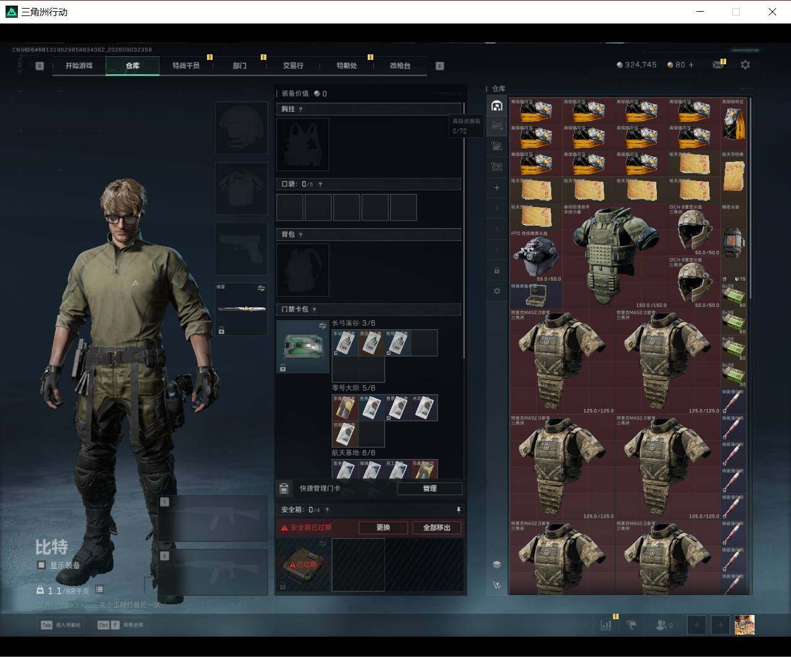Click the 长弓溪谷: 3/6 keycard label
Screen dimensions: 791x657
pos(353,323)
